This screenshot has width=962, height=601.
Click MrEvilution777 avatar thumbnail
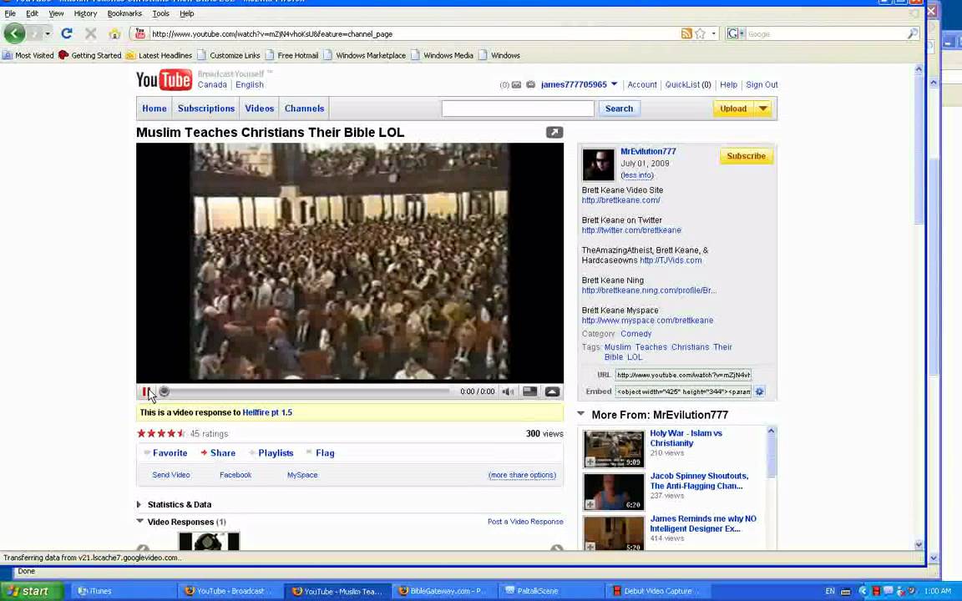point(598,164)
